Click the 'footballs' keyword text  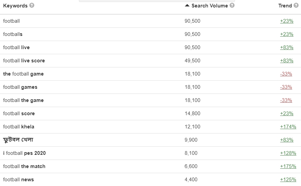coord(13,34)
